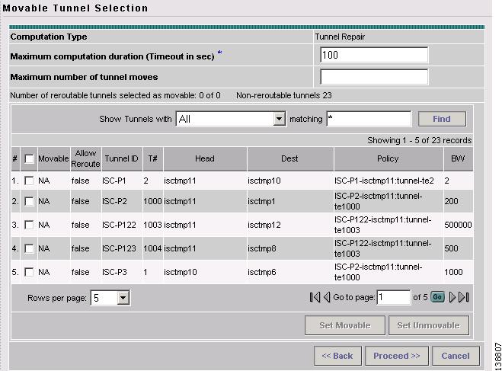
Task: Focus the Go to page number field
Action: click(x=394, y=297)
